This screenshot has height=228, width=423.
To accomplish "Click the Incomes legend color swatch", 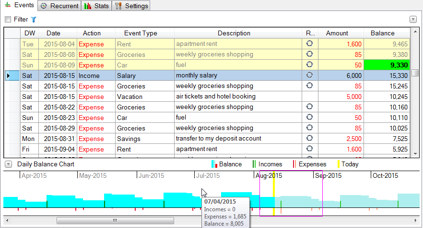I will (254, 164).
